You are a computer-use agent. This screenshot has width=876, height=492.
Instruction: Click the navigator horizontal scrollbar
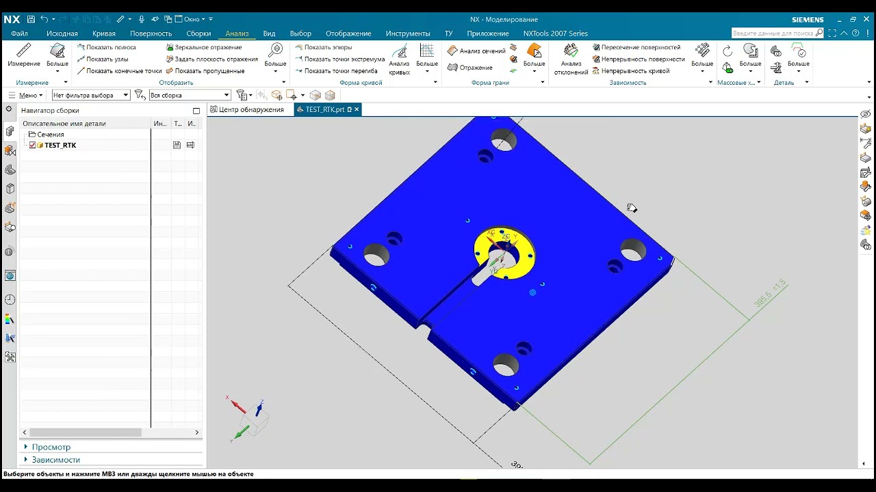[x=86, y=433]
